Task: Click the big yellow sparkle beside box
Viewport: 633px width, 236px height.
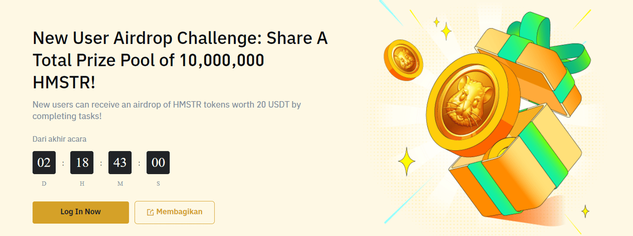Action: (x=407, y=162)
